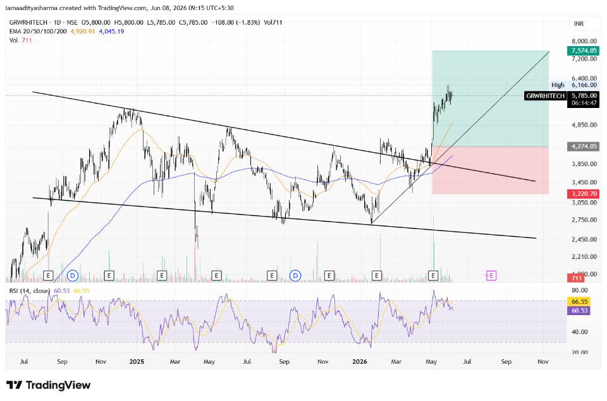Click the 06:14:47 bar countdown timer
This screenshot has width=607, height=401.
pos(584,103)
